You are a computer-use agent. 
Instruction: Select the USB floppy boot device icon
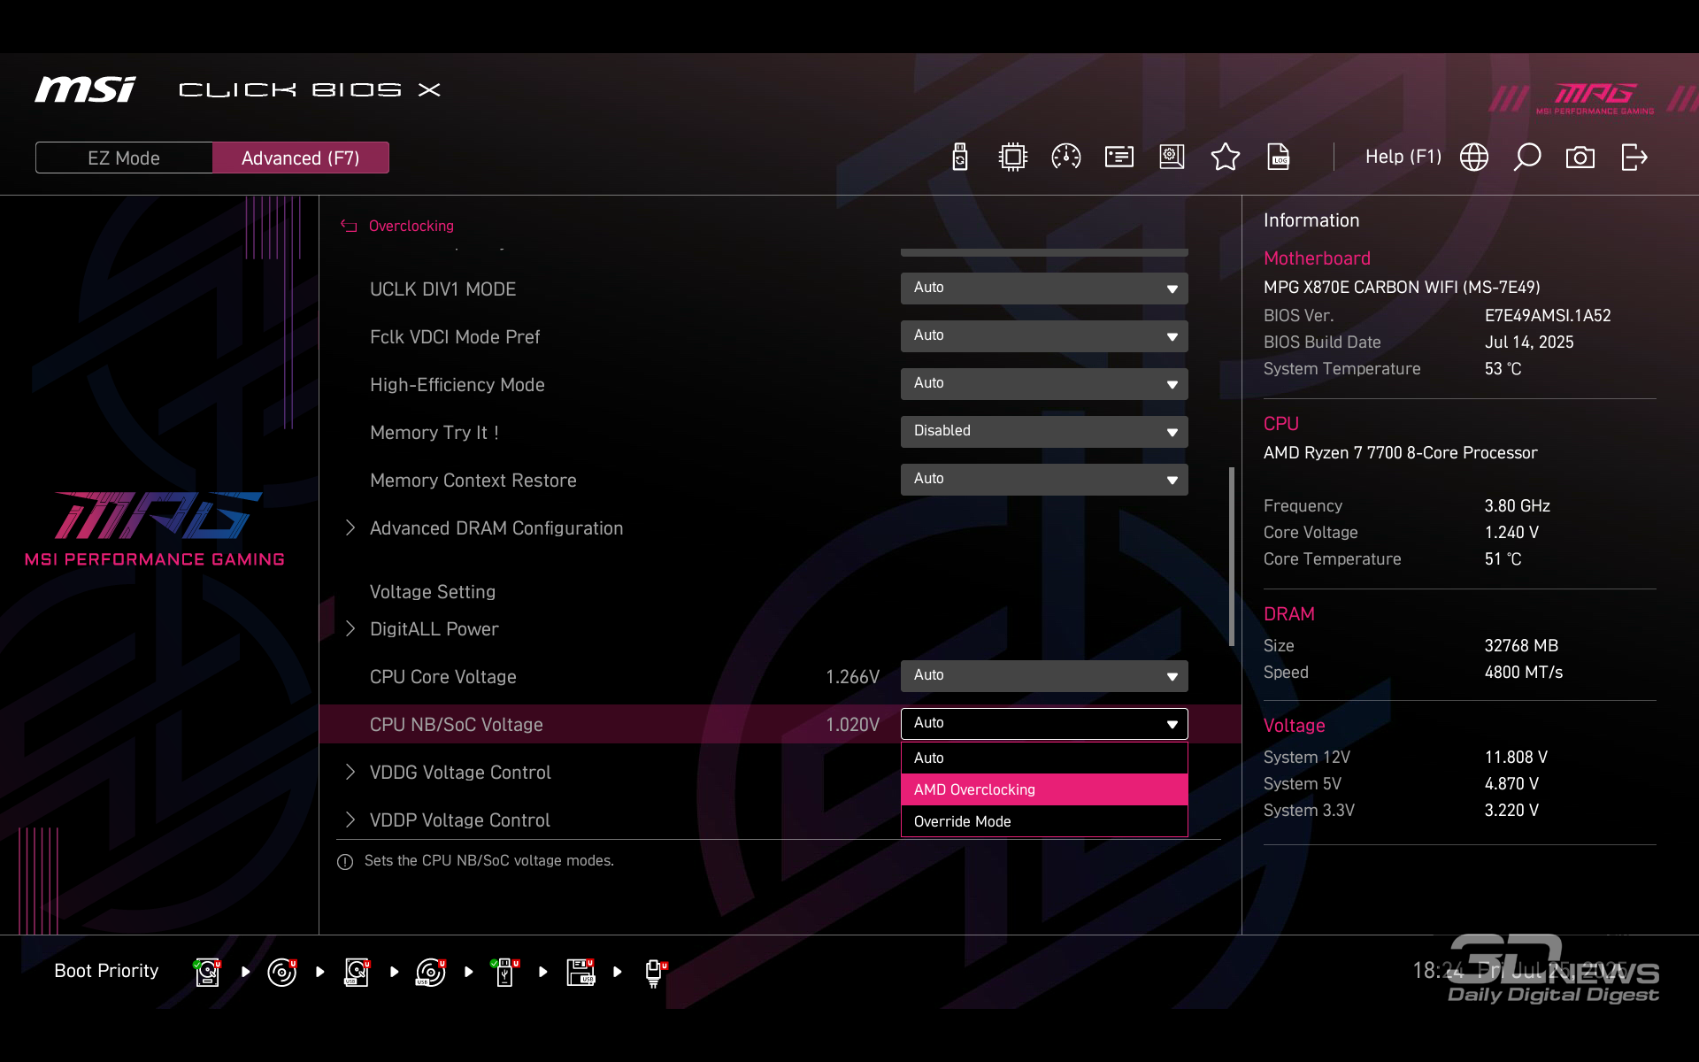(x=580, y=972)
